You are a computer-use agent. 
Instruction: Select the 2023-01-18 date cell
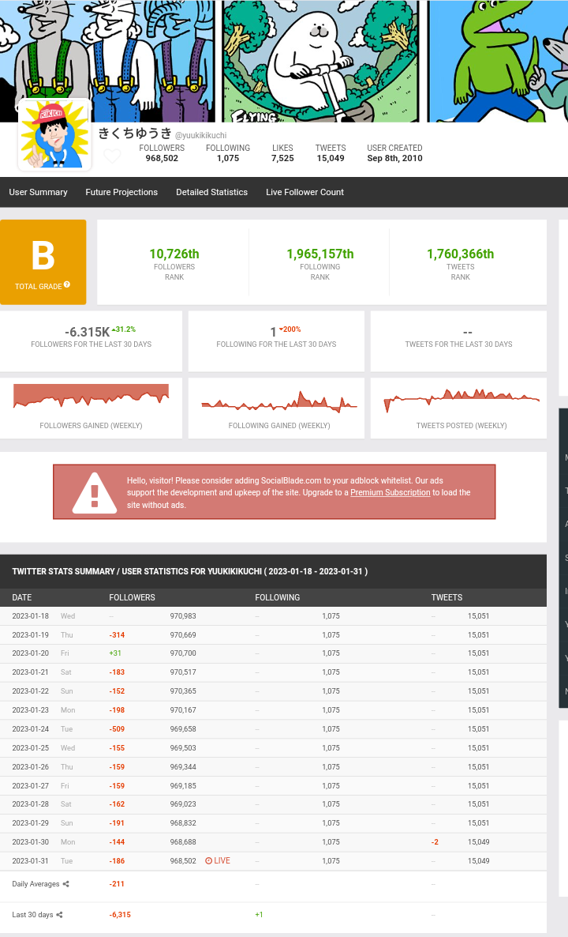pos(31,616)
